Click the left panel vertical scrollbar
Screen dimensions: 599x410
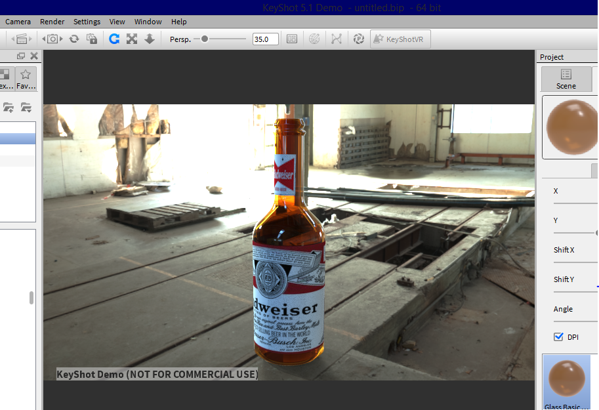point(31,298)
